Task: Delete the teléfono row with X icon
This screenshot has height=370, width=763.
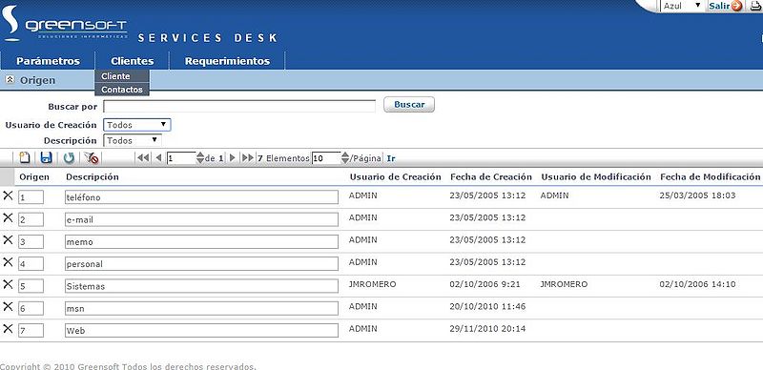Action: point(8,195)
